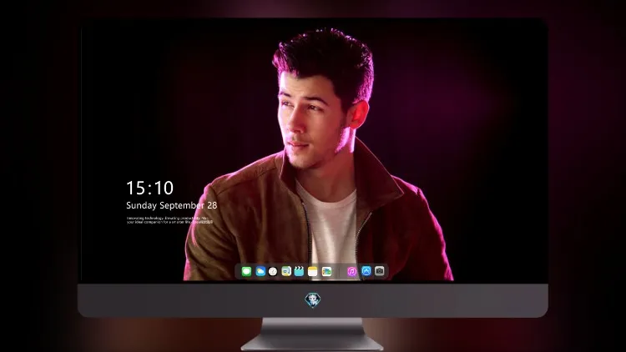The width and height of the screenshot is (626, 352).
Task: Launch the pink Music app in dock
Action: (351, 271)
